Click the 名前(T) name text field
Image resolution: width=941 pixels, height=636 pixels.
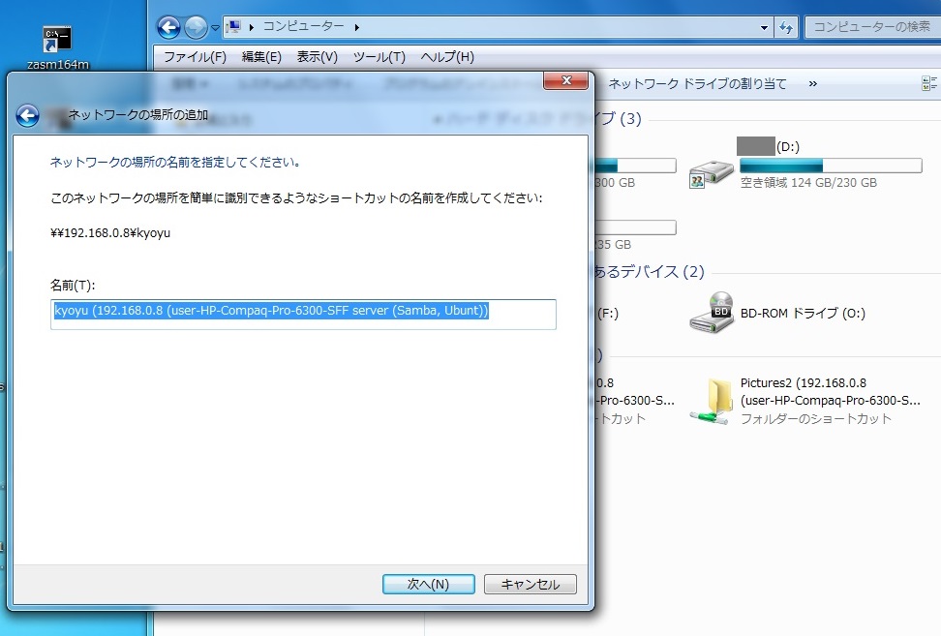[303, 314]
